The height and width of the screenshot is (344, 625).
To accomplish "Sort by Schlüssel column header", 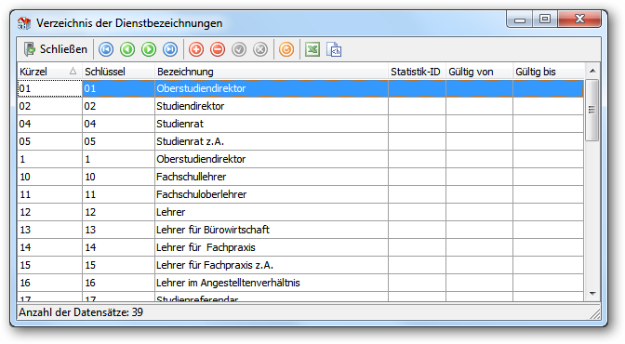I will click(x=118, y=72).
